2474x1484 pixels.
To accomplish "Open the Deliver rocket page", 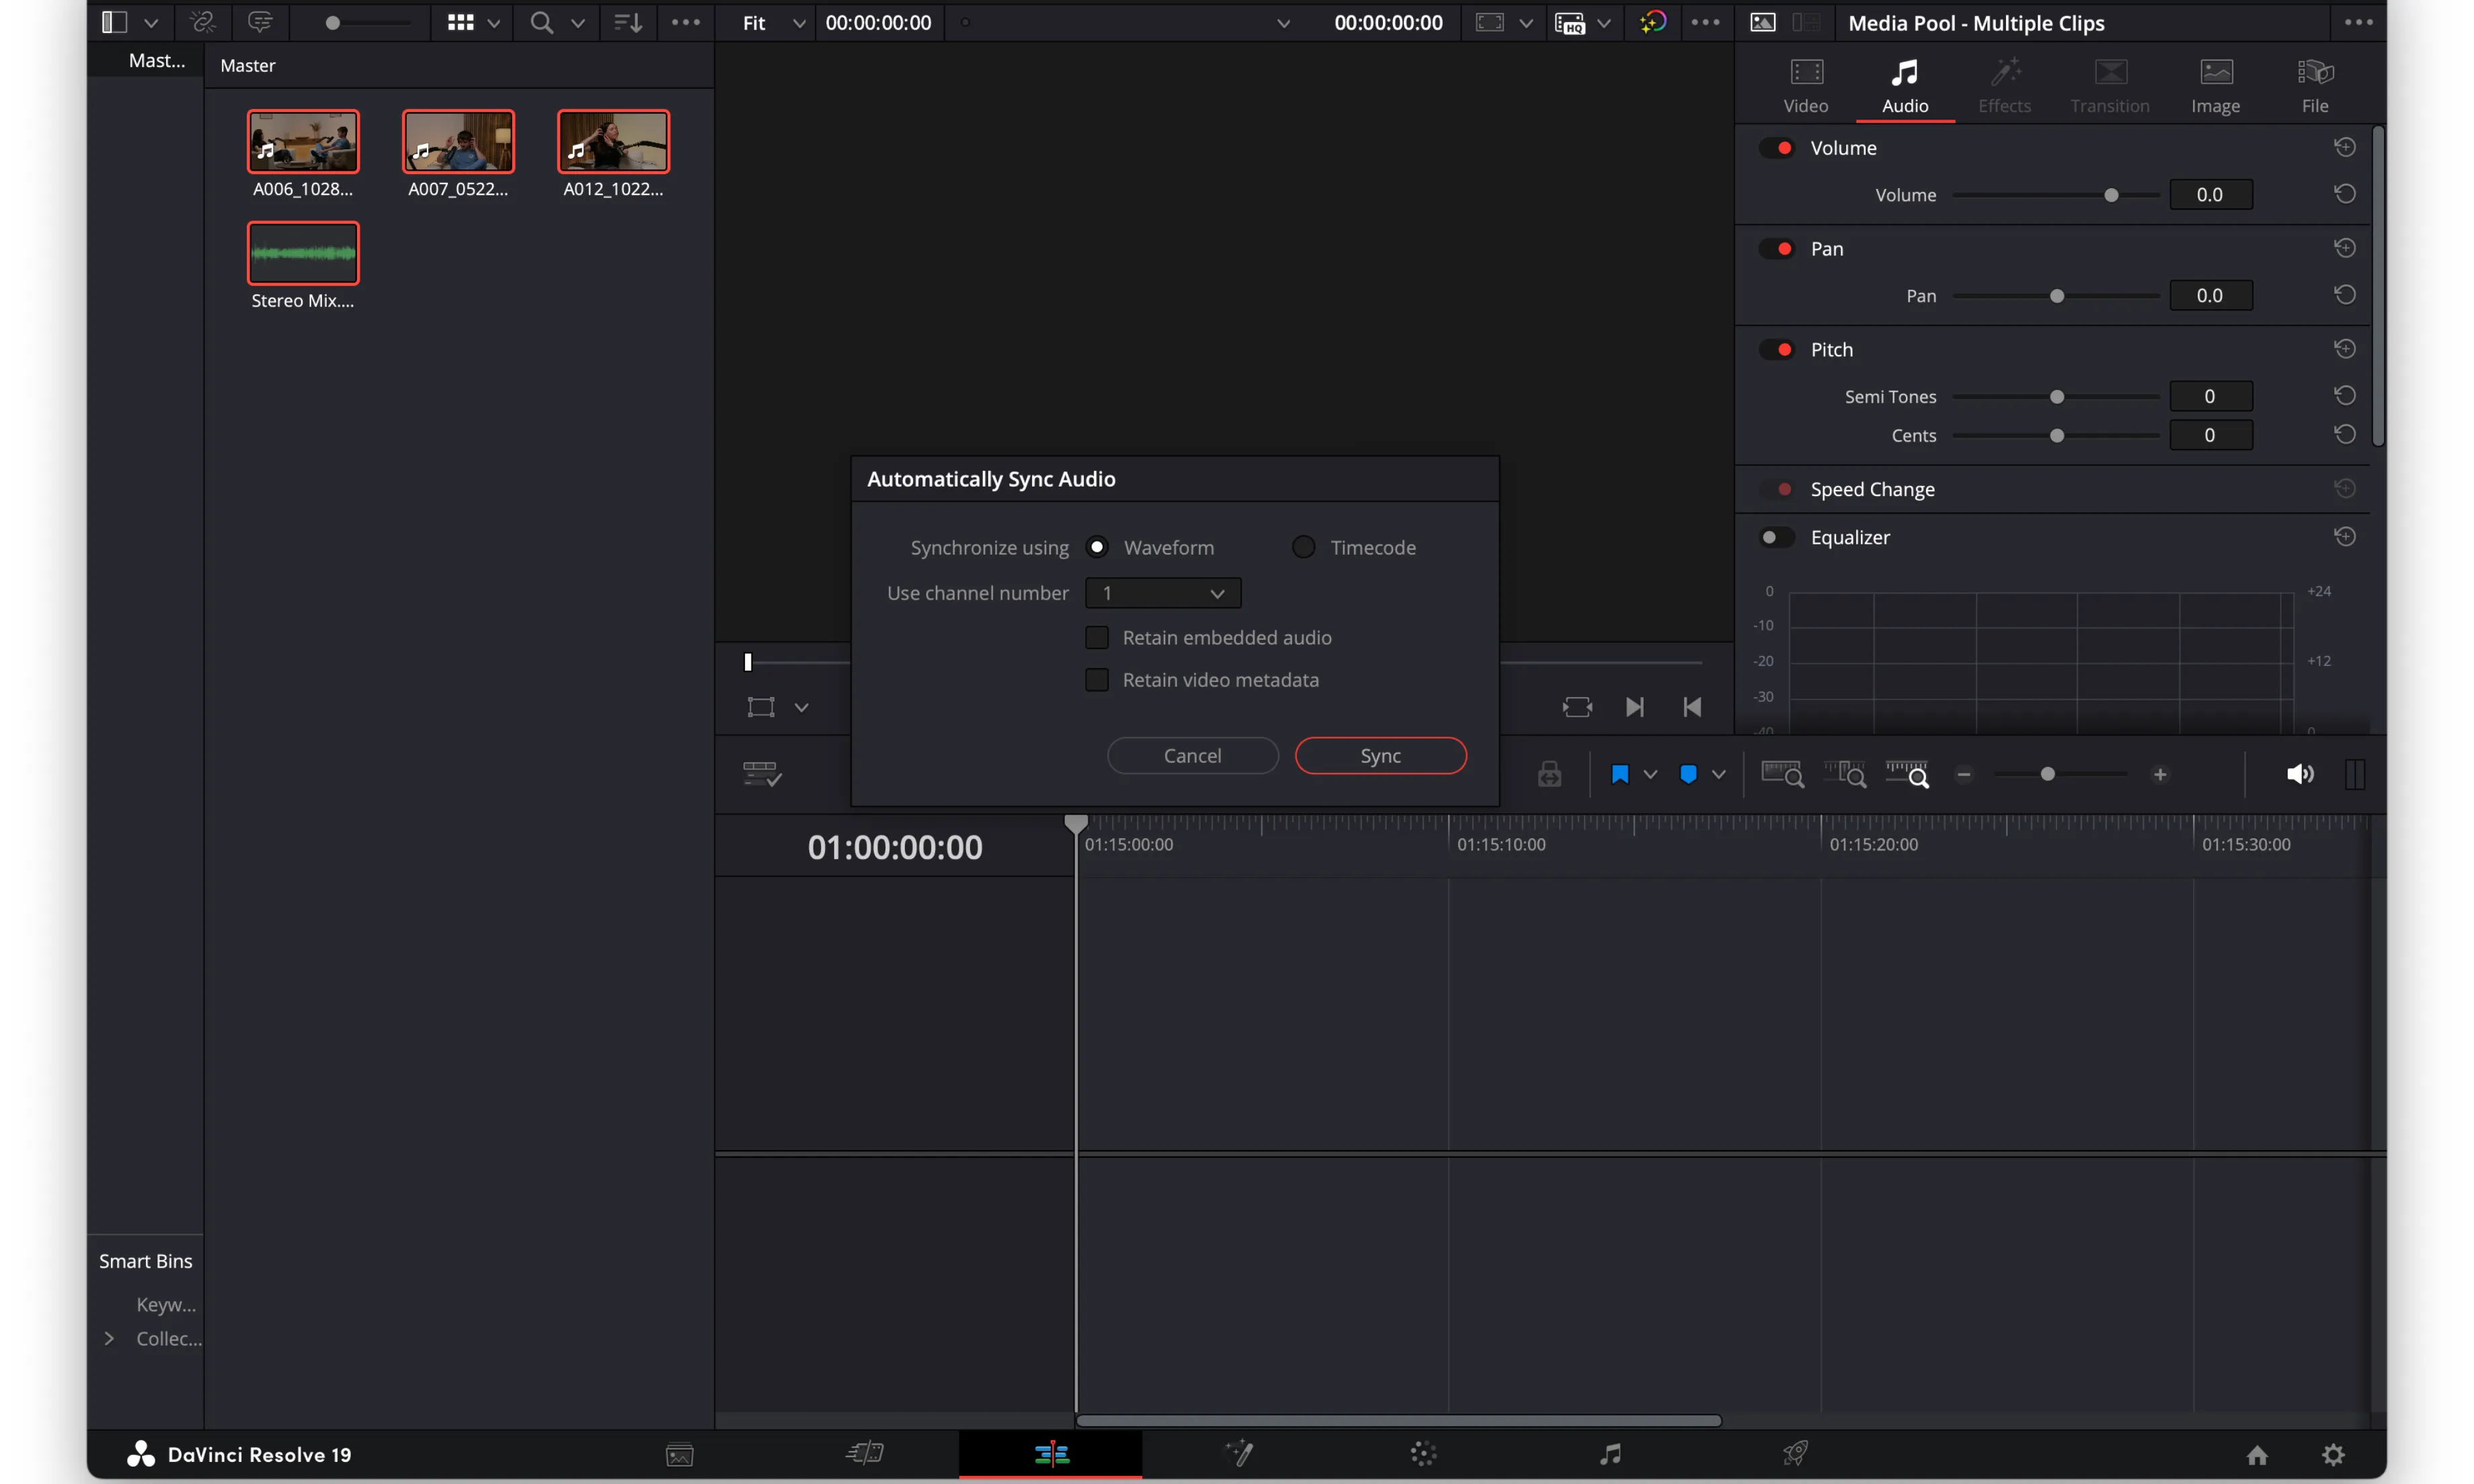I will [x=1796, y=1453].
